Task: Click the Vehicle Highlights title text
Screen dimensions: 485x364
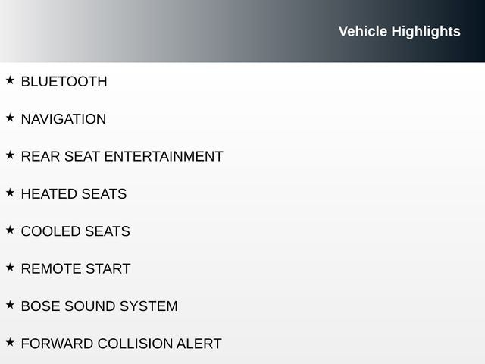Action: [399, 31]
